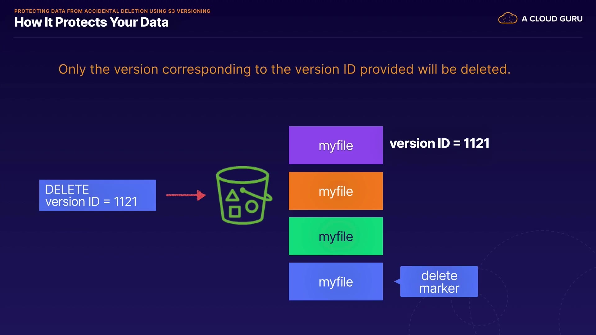Click the orange sentence about version ID deletion
Viewport: 596px width, 335px height.
pos(284,69)
